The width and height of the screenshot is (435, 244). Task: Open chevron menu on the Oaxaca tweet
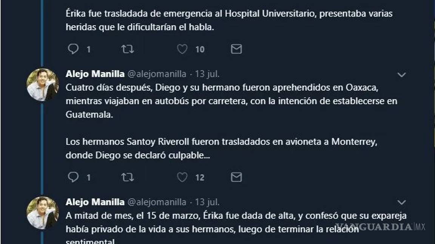pos(401,75)
